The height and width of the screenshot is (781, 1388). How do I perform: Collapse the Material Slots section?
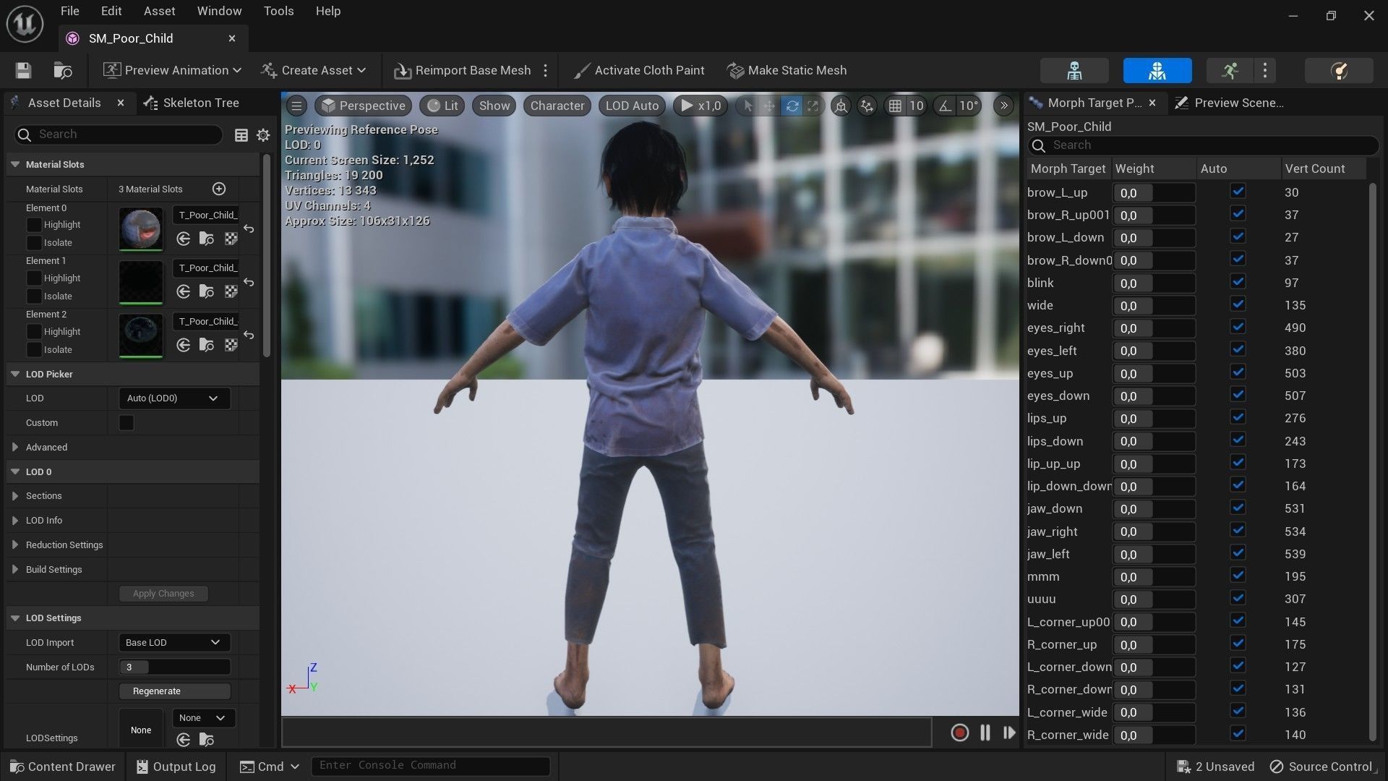pos(15,164)
